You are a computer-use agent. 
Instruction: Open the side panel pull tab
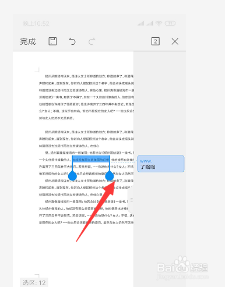pos(131,200)
